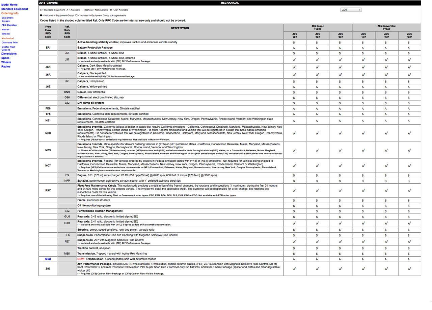The height and width of the screenshot is (310, 432).
Task: Click G96 reference code cell
Action: 67,98
